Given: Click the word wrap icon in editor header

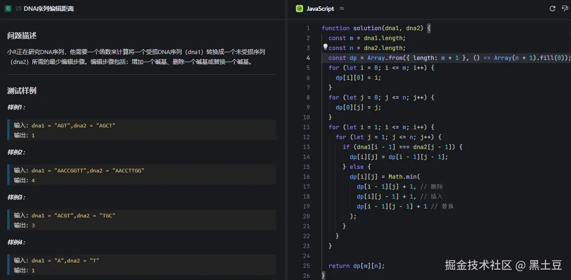Looking at the screenshot, I should tap(565, 9).
